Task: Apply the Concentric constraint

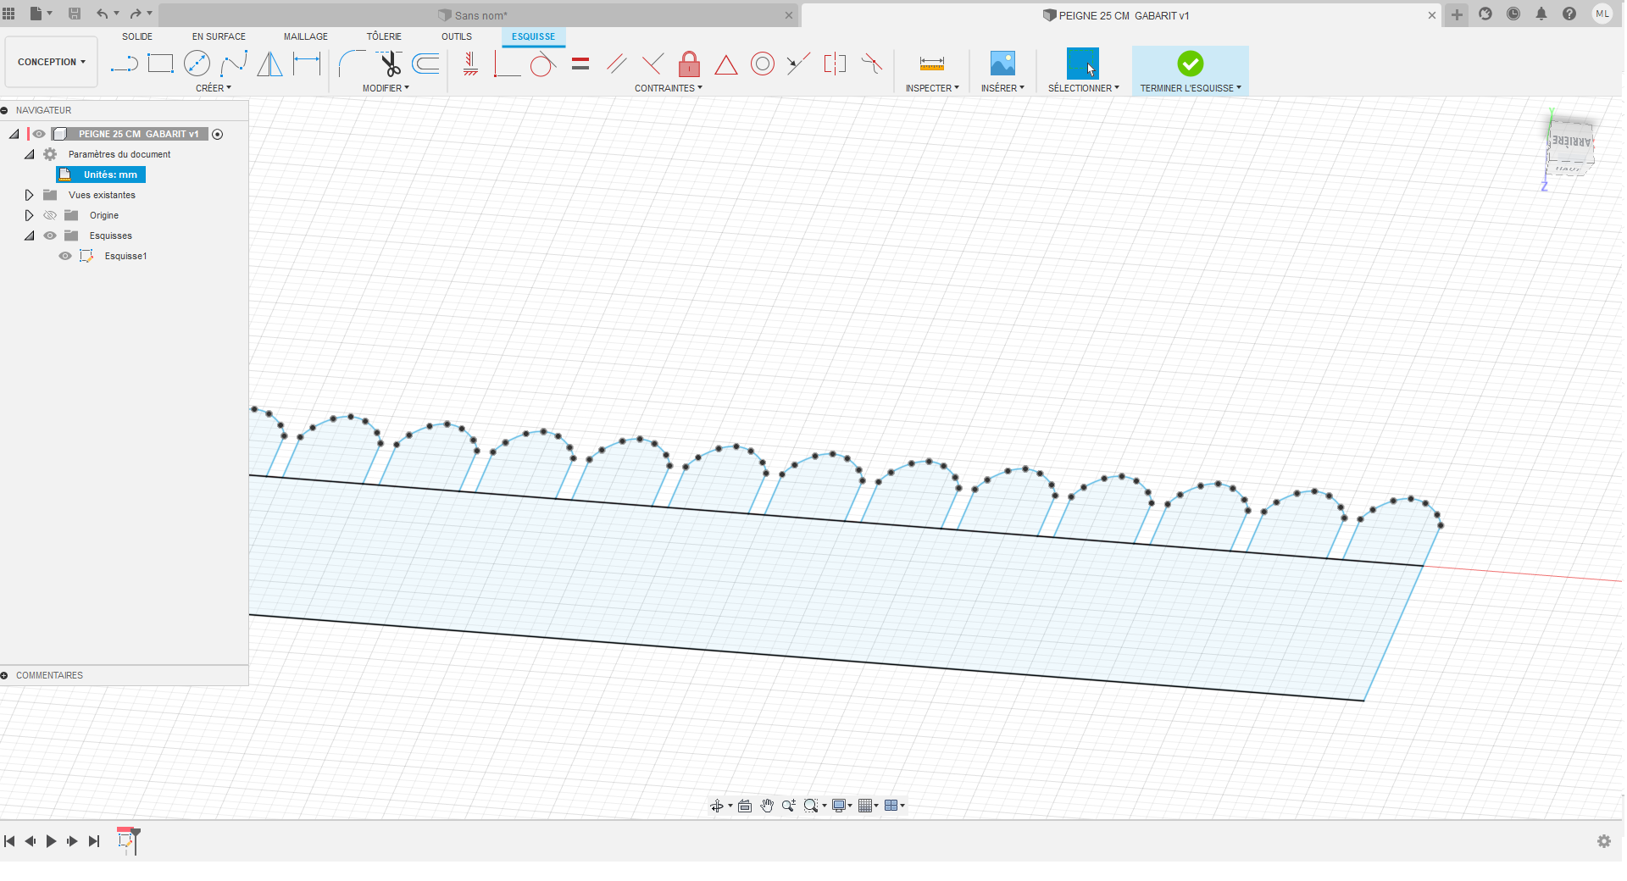Action: [763, 64]
